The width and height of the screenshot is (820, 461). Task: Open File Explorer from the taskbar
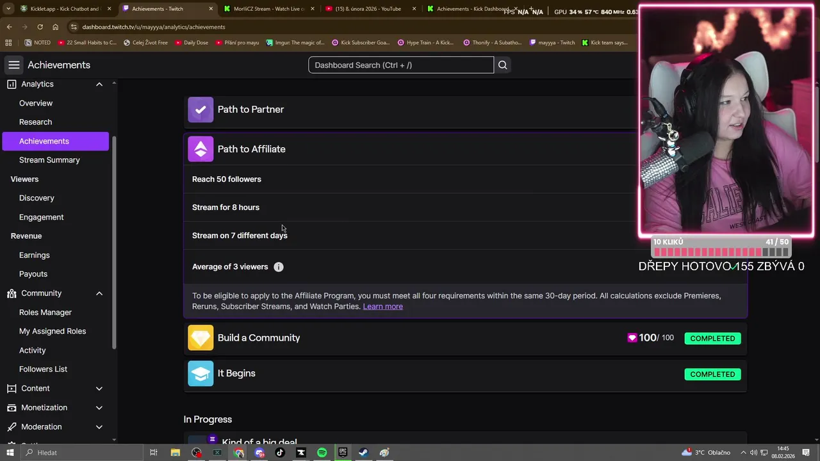tap(175, 453)
